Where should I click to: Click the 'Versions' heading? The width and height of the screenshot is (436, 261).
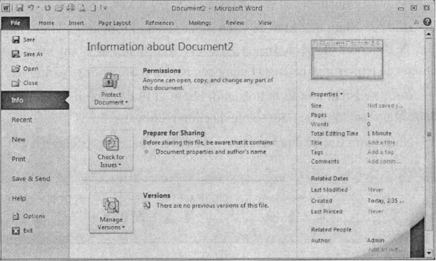156,195
